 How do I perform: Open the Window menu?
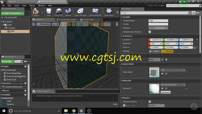pyautogui.click(x=41, y=6)
